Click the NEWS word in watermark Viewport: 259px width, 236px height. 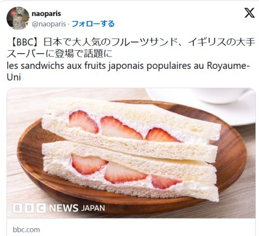click(64, 208)
